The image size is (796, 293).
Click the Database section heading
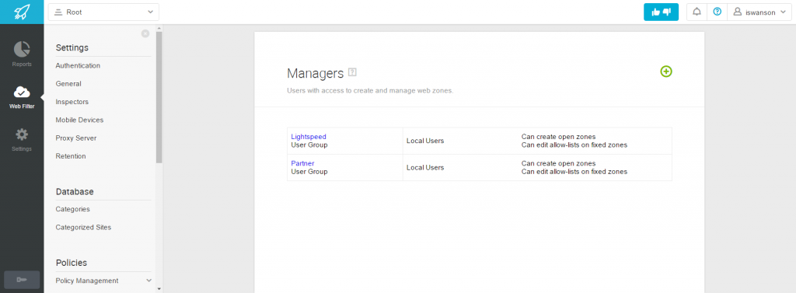pyautogui.click(x=75, y=192)
